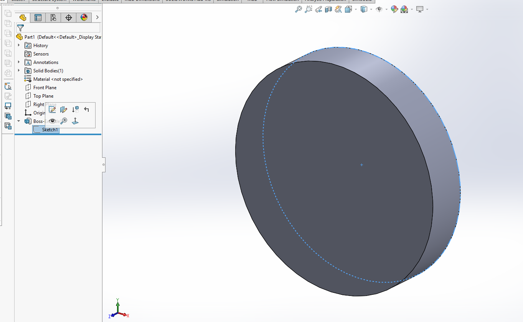Viewport: 523px width, 322px height.
Task: Toggle Hide/Show Items with the eye icon
Action: (379, 9)
